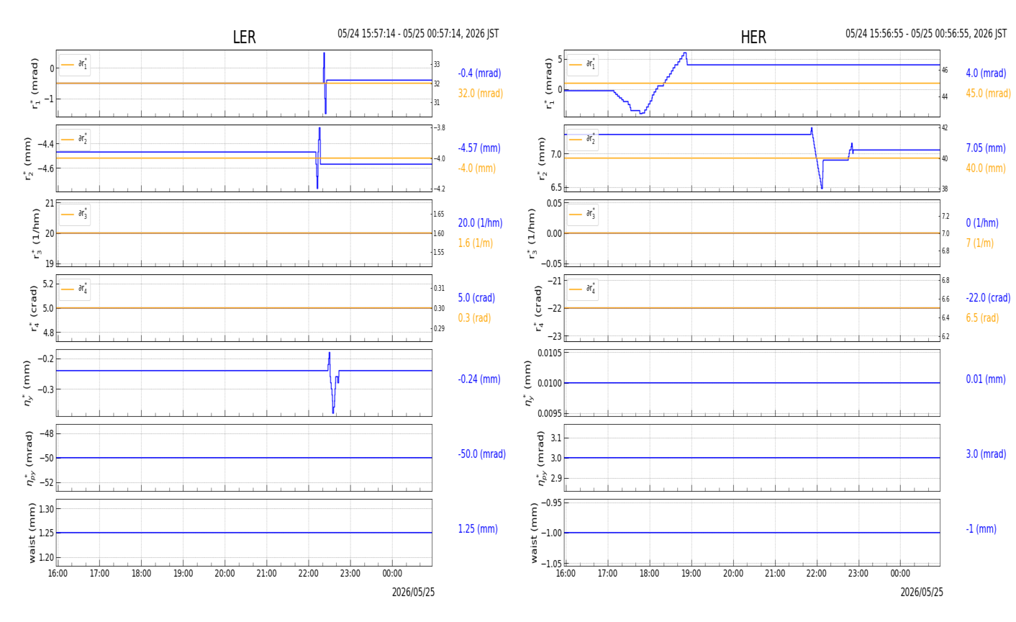
Task: Select the HER time range ending 00:56:55
Action: [926, 34]
